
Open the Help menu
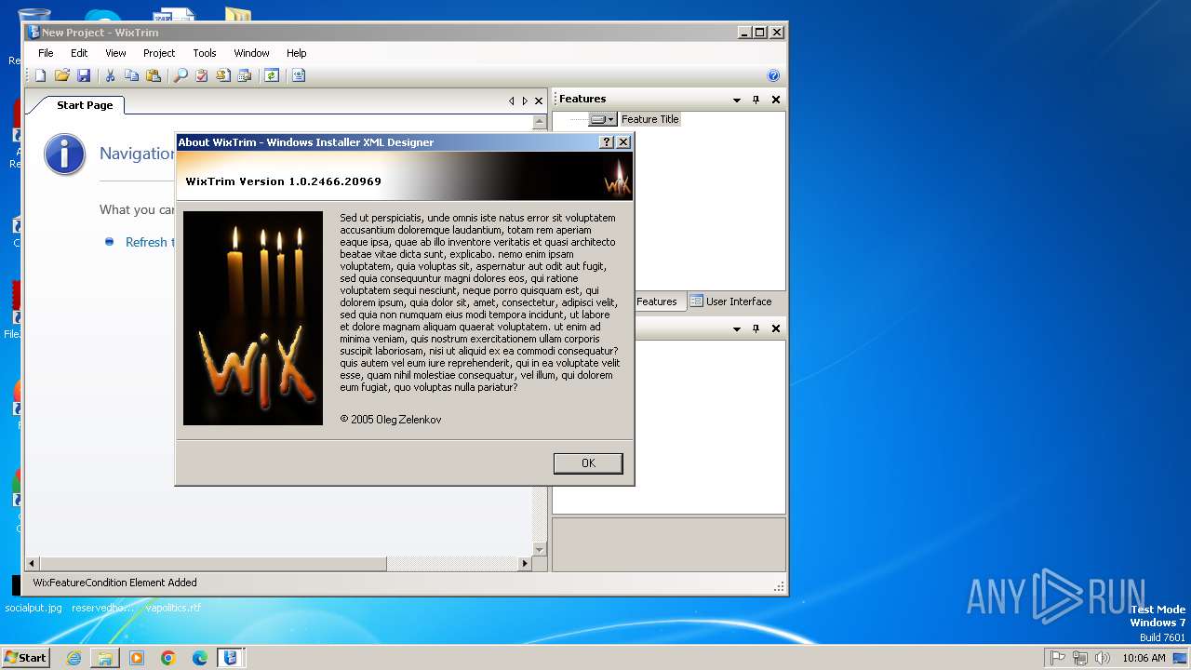tap(296, 53)
